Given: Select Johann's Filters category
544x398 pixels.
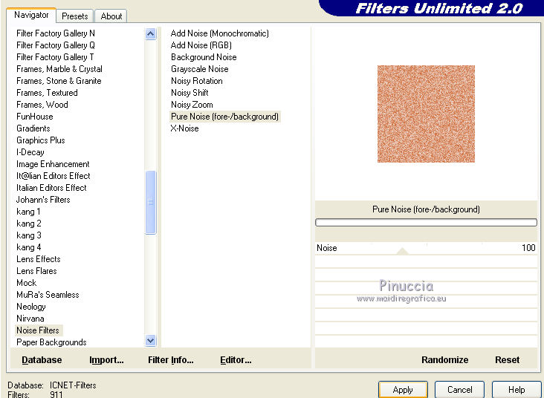Looking at the screenshot, I should point(43,200).
